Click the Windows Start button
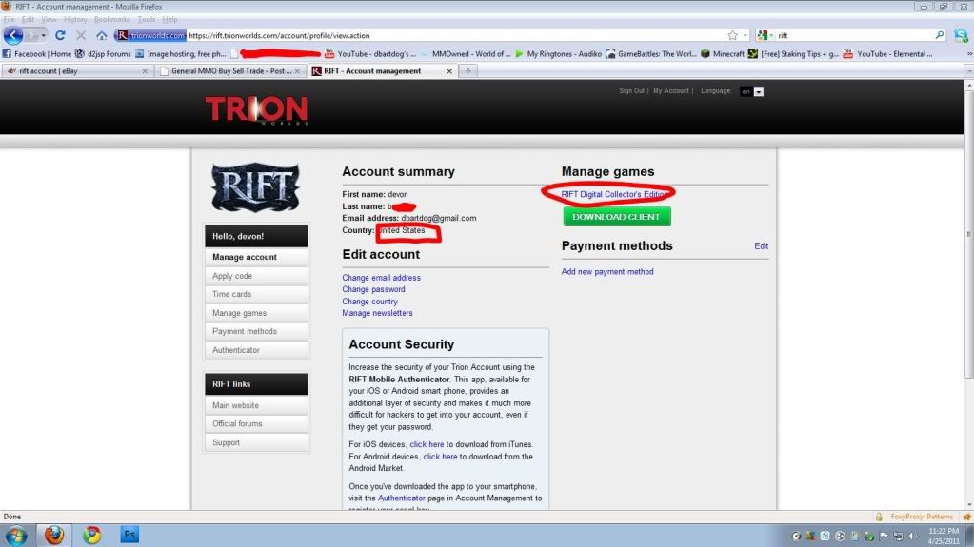This screenshot has width=974, height=547. [x=15, y=536]
